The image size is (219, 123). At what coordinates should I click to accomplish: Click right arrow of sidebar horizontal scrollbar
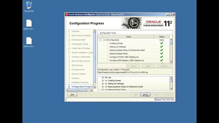coord(92,90)
